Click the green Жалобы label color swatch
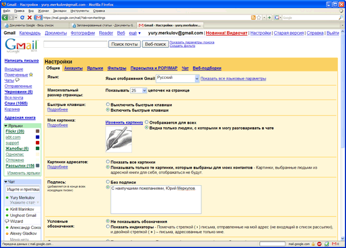The width and height of the screenshot is (346, 248). pyautogui.click(x=37, y=148)
